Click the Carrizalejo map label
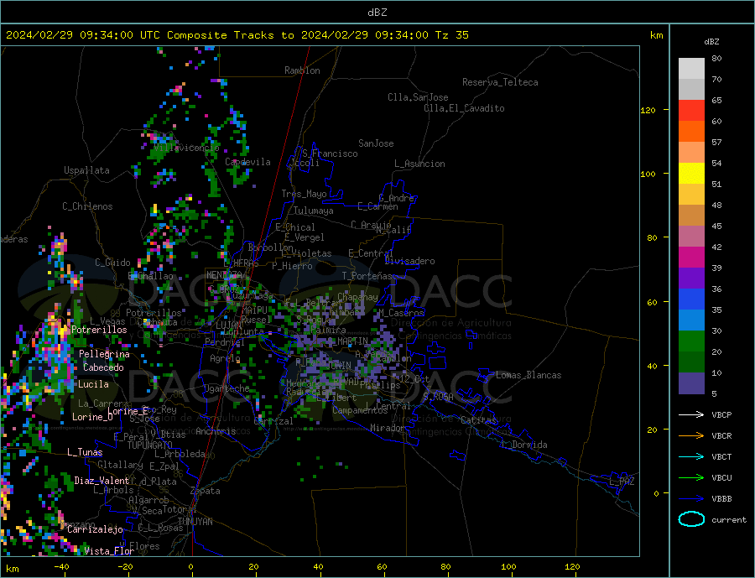The height and width of the screenshot is (578, 755). (x=95, y=530)
